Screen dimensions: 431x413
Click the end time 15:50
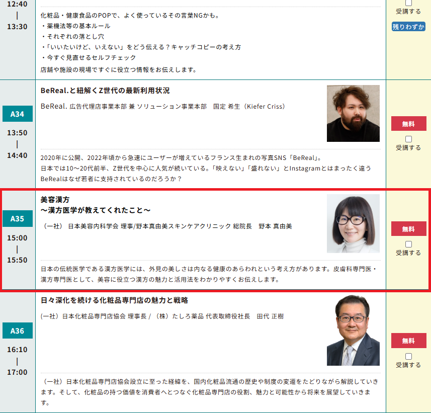[17, 260]
